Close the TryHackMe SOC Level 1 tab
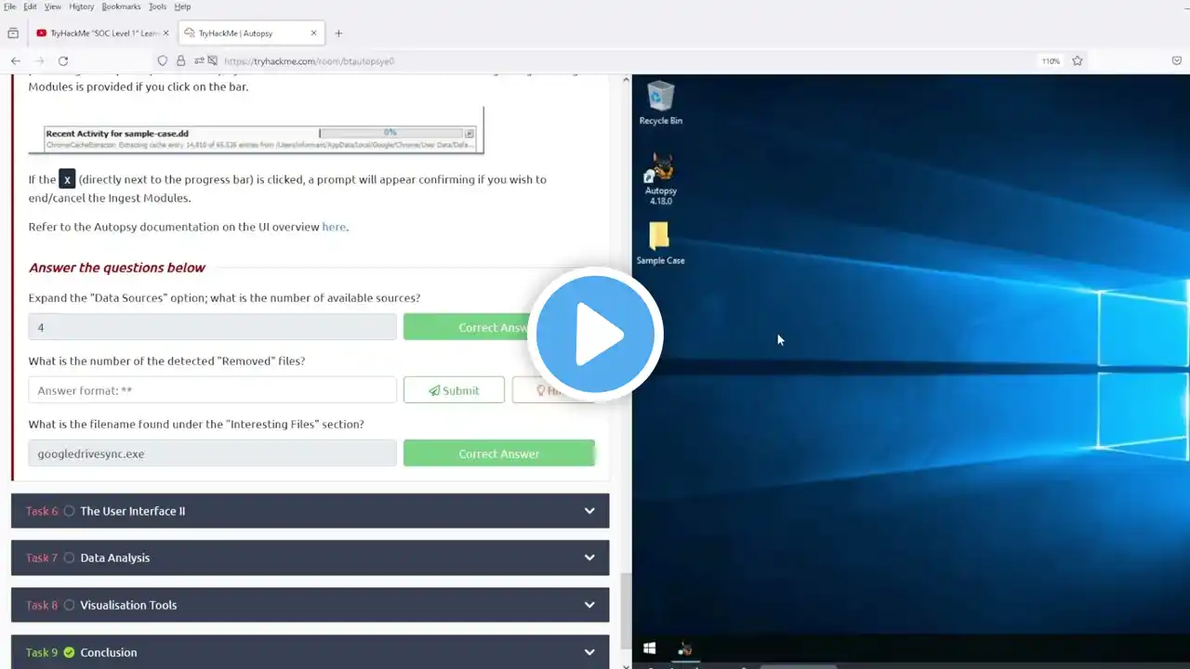 coord(166,33)
